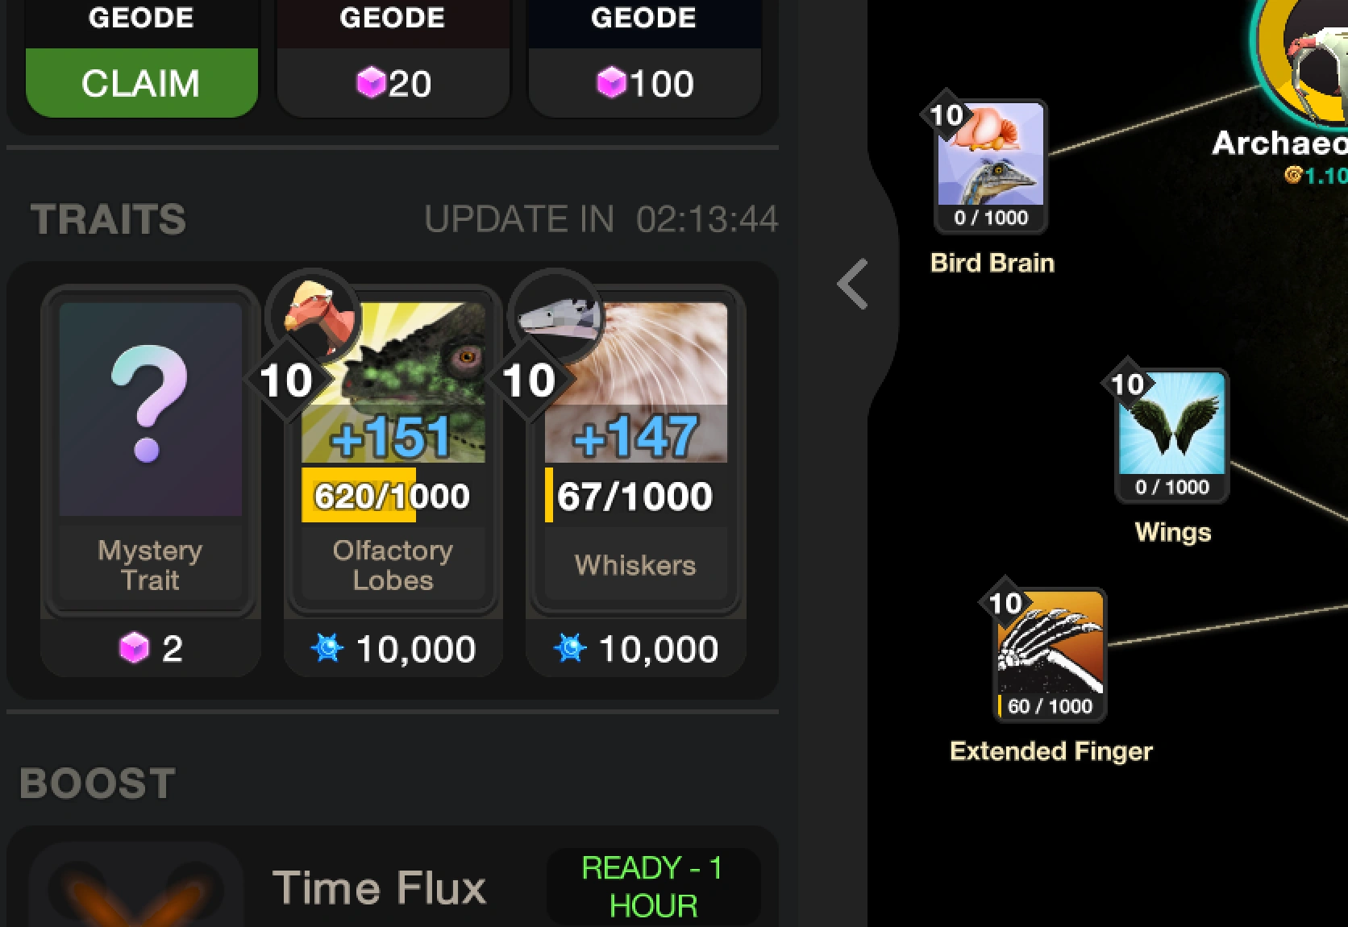1348x927 pixels.
Task: Click the orange dinosaur badge icon
Action: [x=314, y=316]
